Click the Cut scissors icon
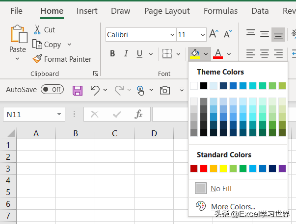296x224 pixels. (x=37, y=30)
